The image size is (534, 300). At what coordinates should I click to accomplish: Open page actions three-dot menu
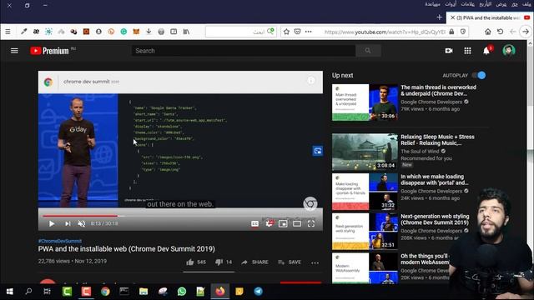tap(309, 32)
